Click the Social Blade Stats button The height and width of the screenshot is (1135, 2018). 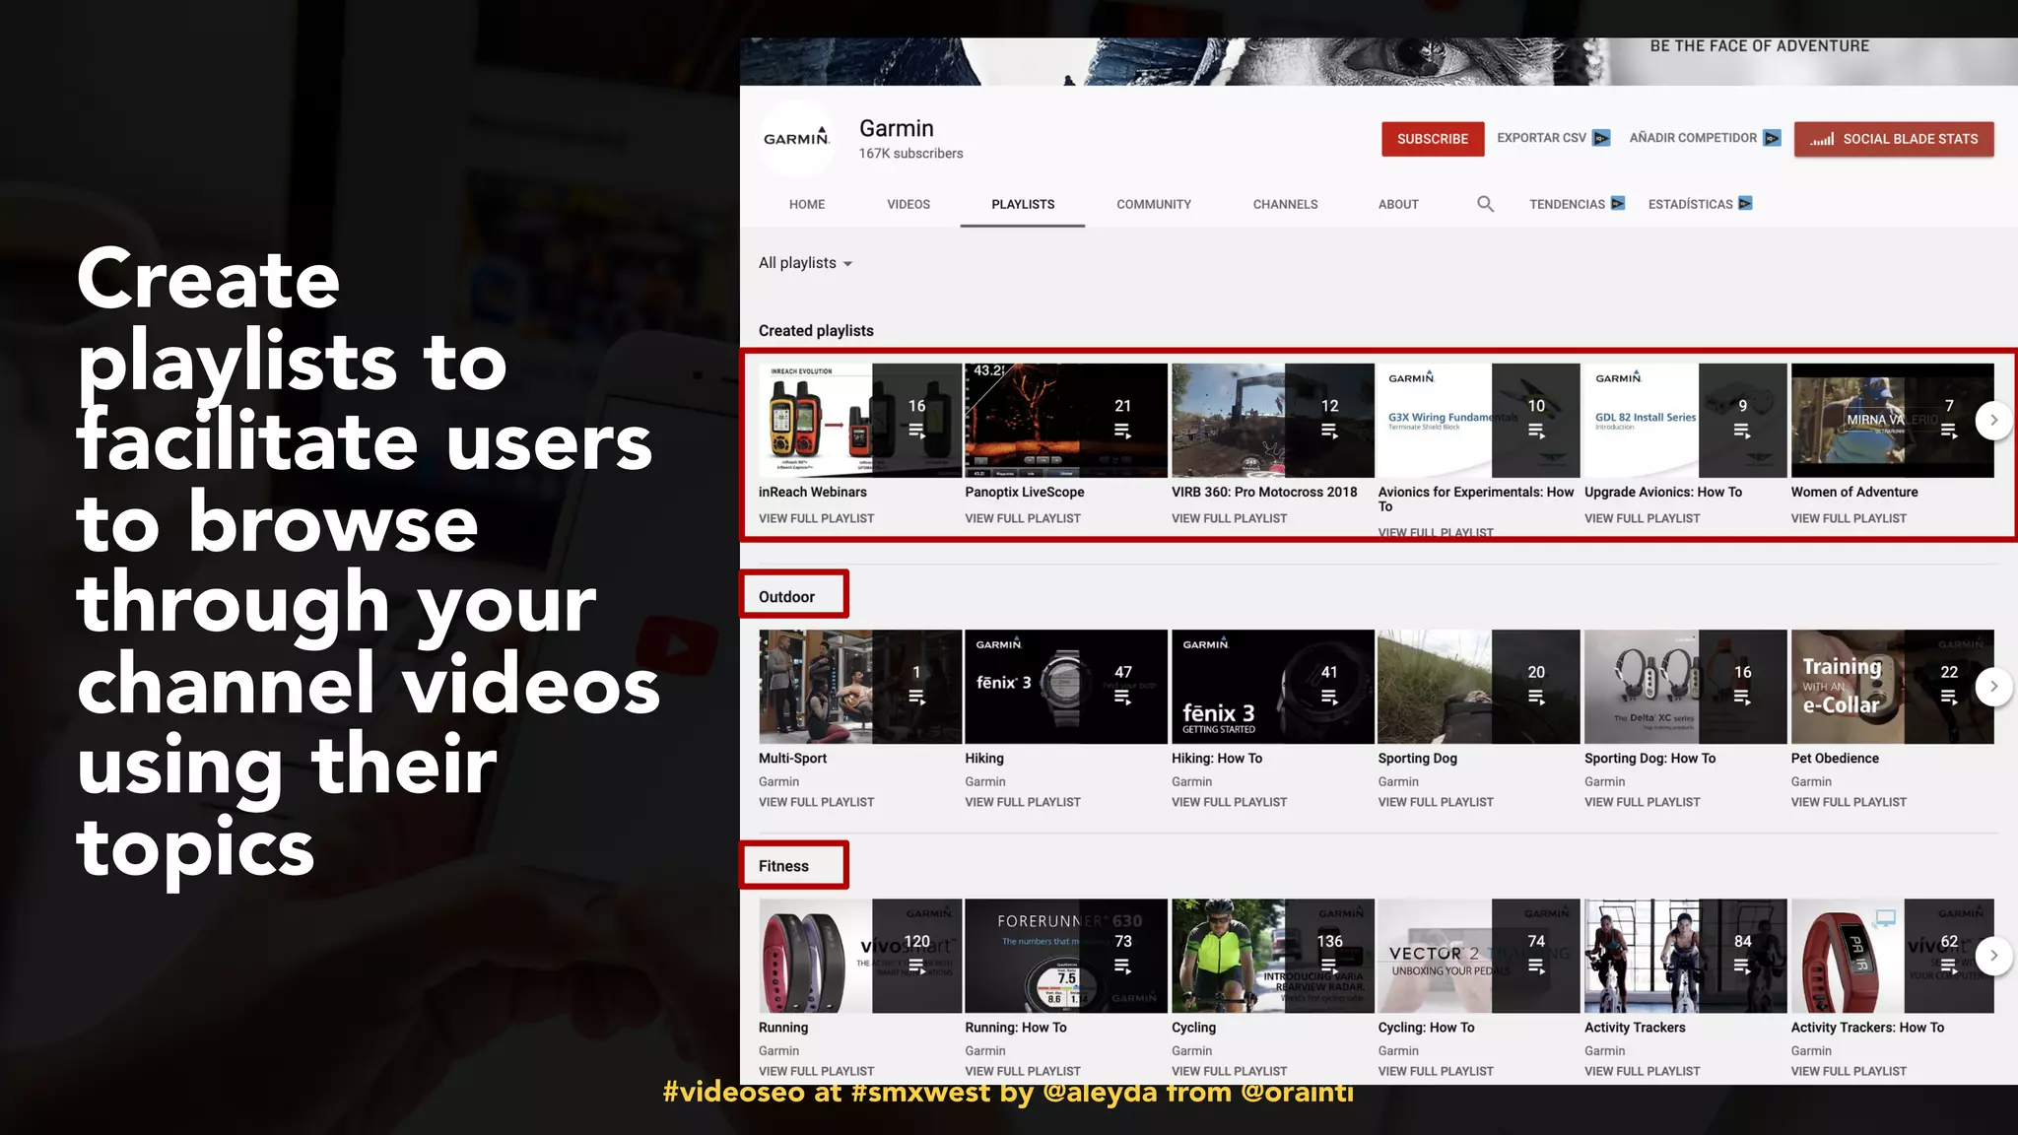tap(1894, 139)
